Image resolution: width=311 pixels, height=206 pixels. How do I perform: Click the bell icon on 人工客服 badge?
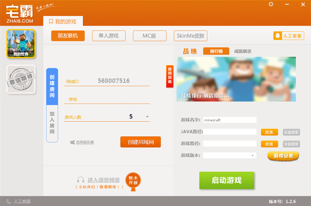pyautogui.click(x=278, y=35)
